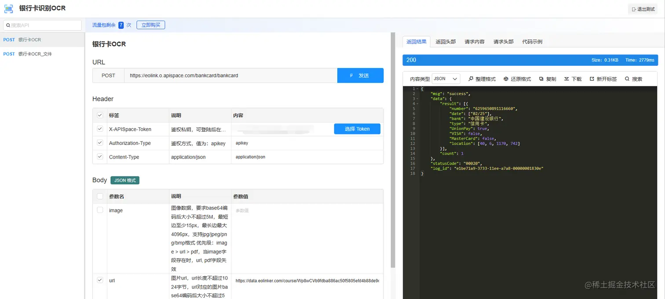Click the 搜索API input field

43,25
